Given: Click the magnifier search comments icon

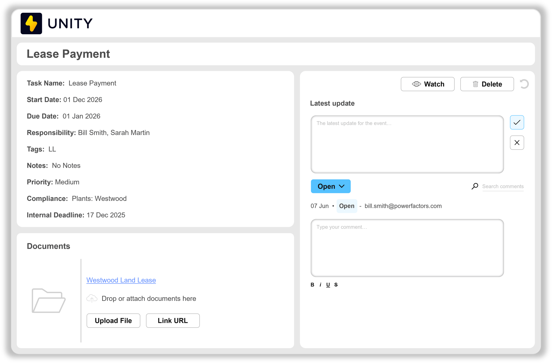Looking at the screenshot, I should (x=475, y=186).
